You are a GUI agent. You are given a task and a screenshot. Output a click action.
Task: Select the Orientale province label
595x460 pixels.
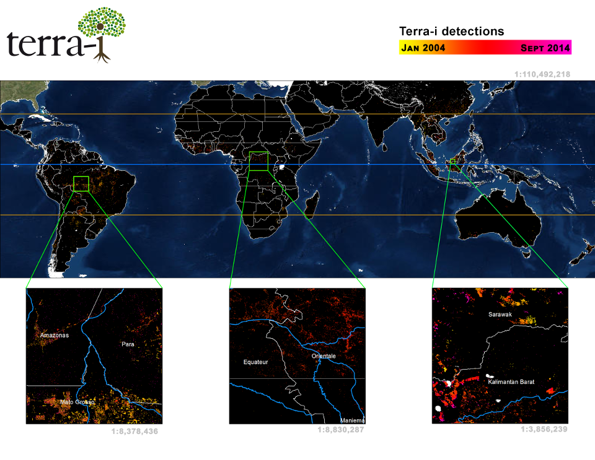tap(324, 356)
